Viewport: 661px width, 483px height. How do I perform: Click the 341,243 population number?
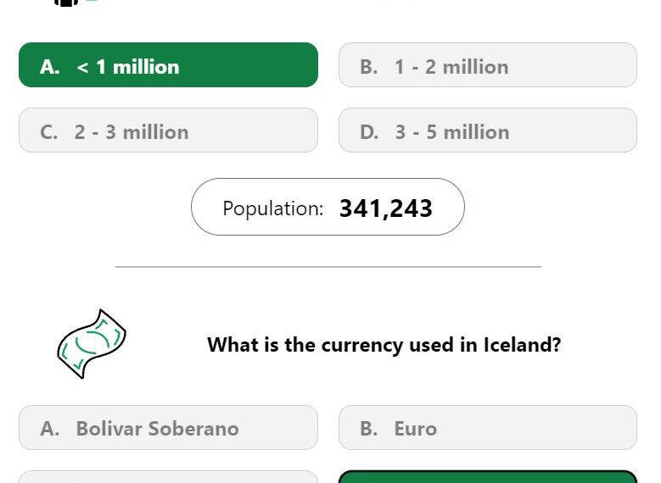coord(386,208)
